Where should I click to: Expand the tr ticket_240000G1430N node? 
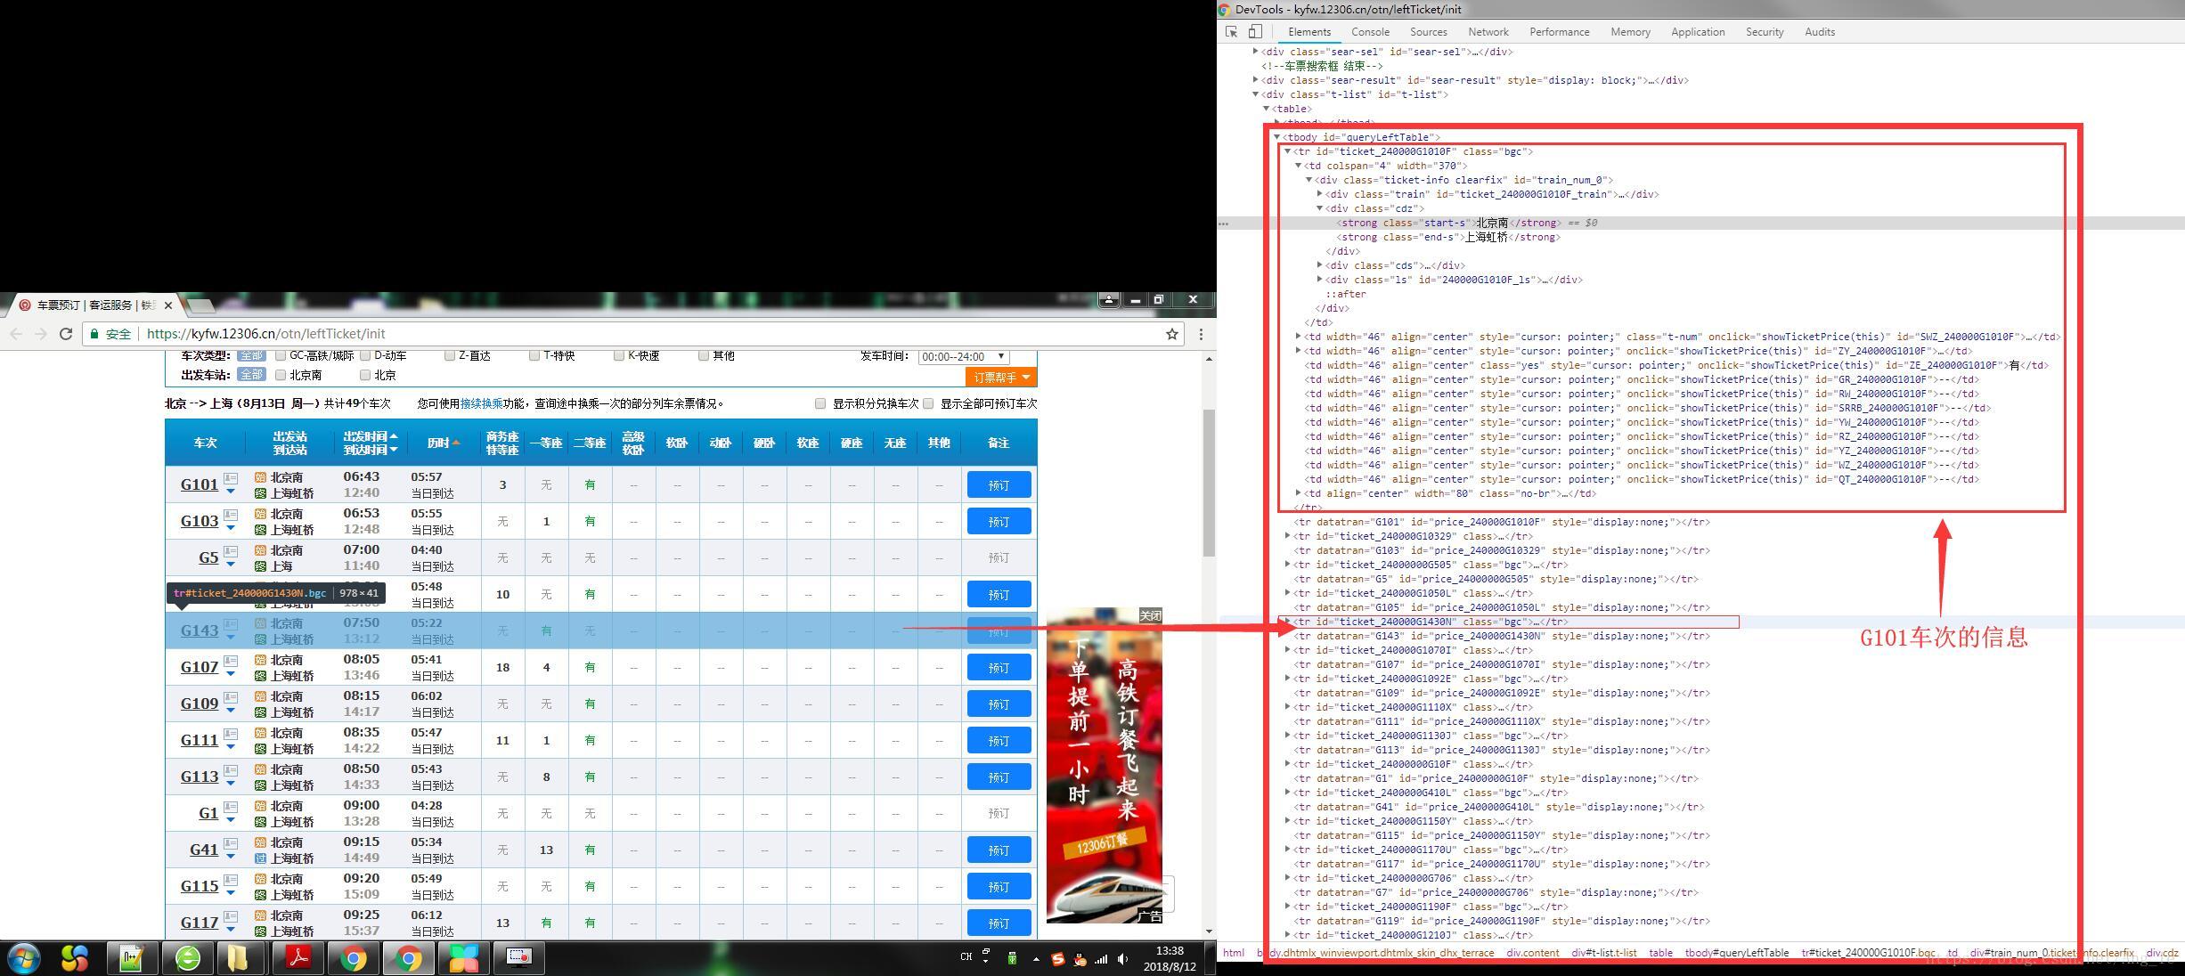point(1287,622)
